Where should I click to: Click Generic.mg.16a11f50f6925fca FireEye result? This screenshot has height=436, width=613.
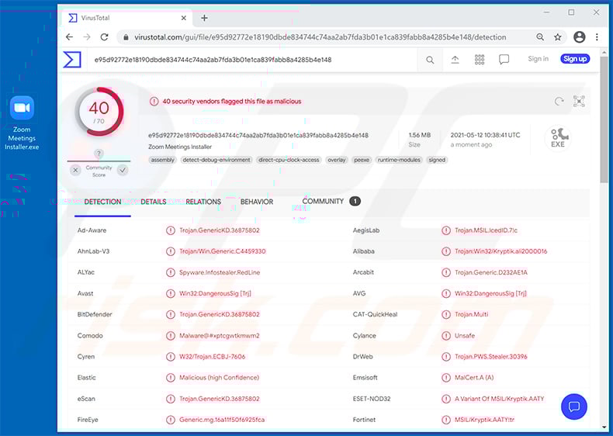click(x=222, y=420)
